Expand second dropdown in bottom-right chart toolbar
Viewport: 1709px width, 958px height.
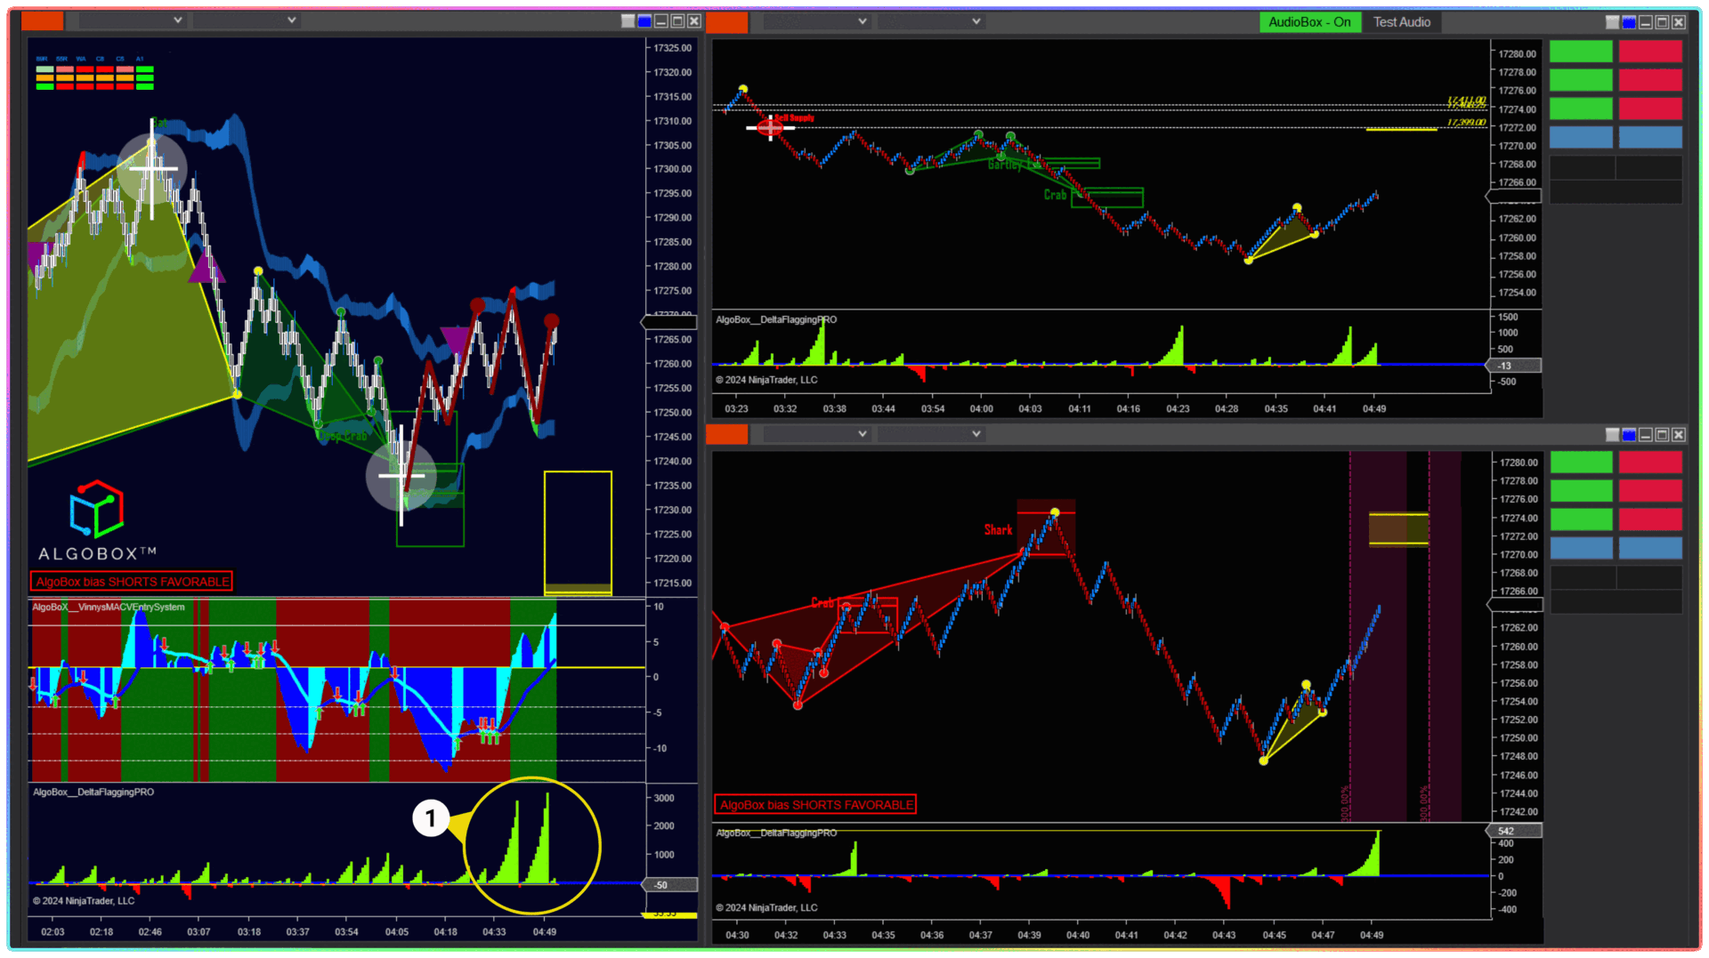[929, 434]
